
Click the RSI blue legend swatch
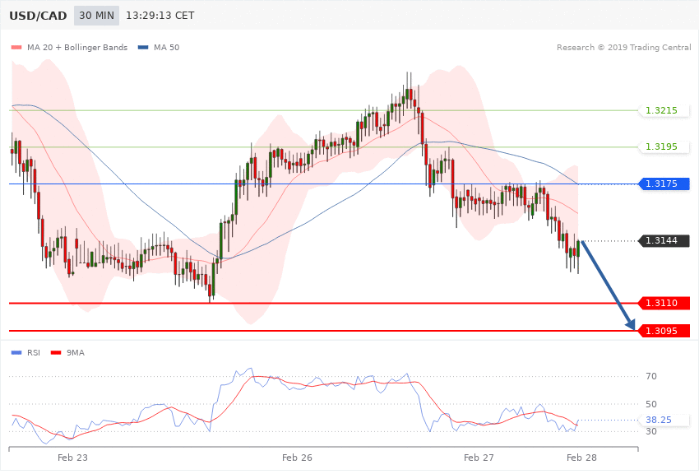tap(16, 353)
